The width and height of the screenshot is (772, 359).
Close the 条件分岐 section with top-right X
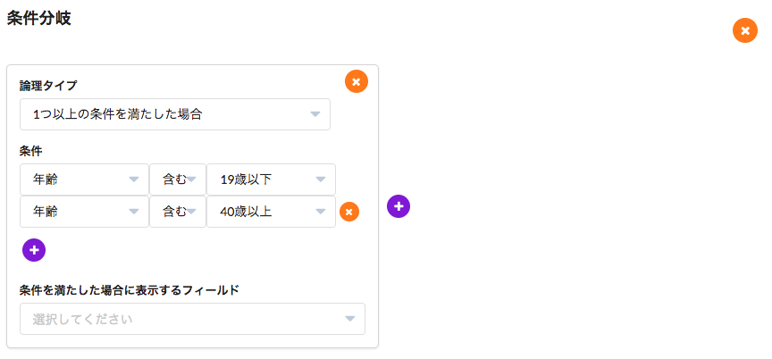click(744, 30)
